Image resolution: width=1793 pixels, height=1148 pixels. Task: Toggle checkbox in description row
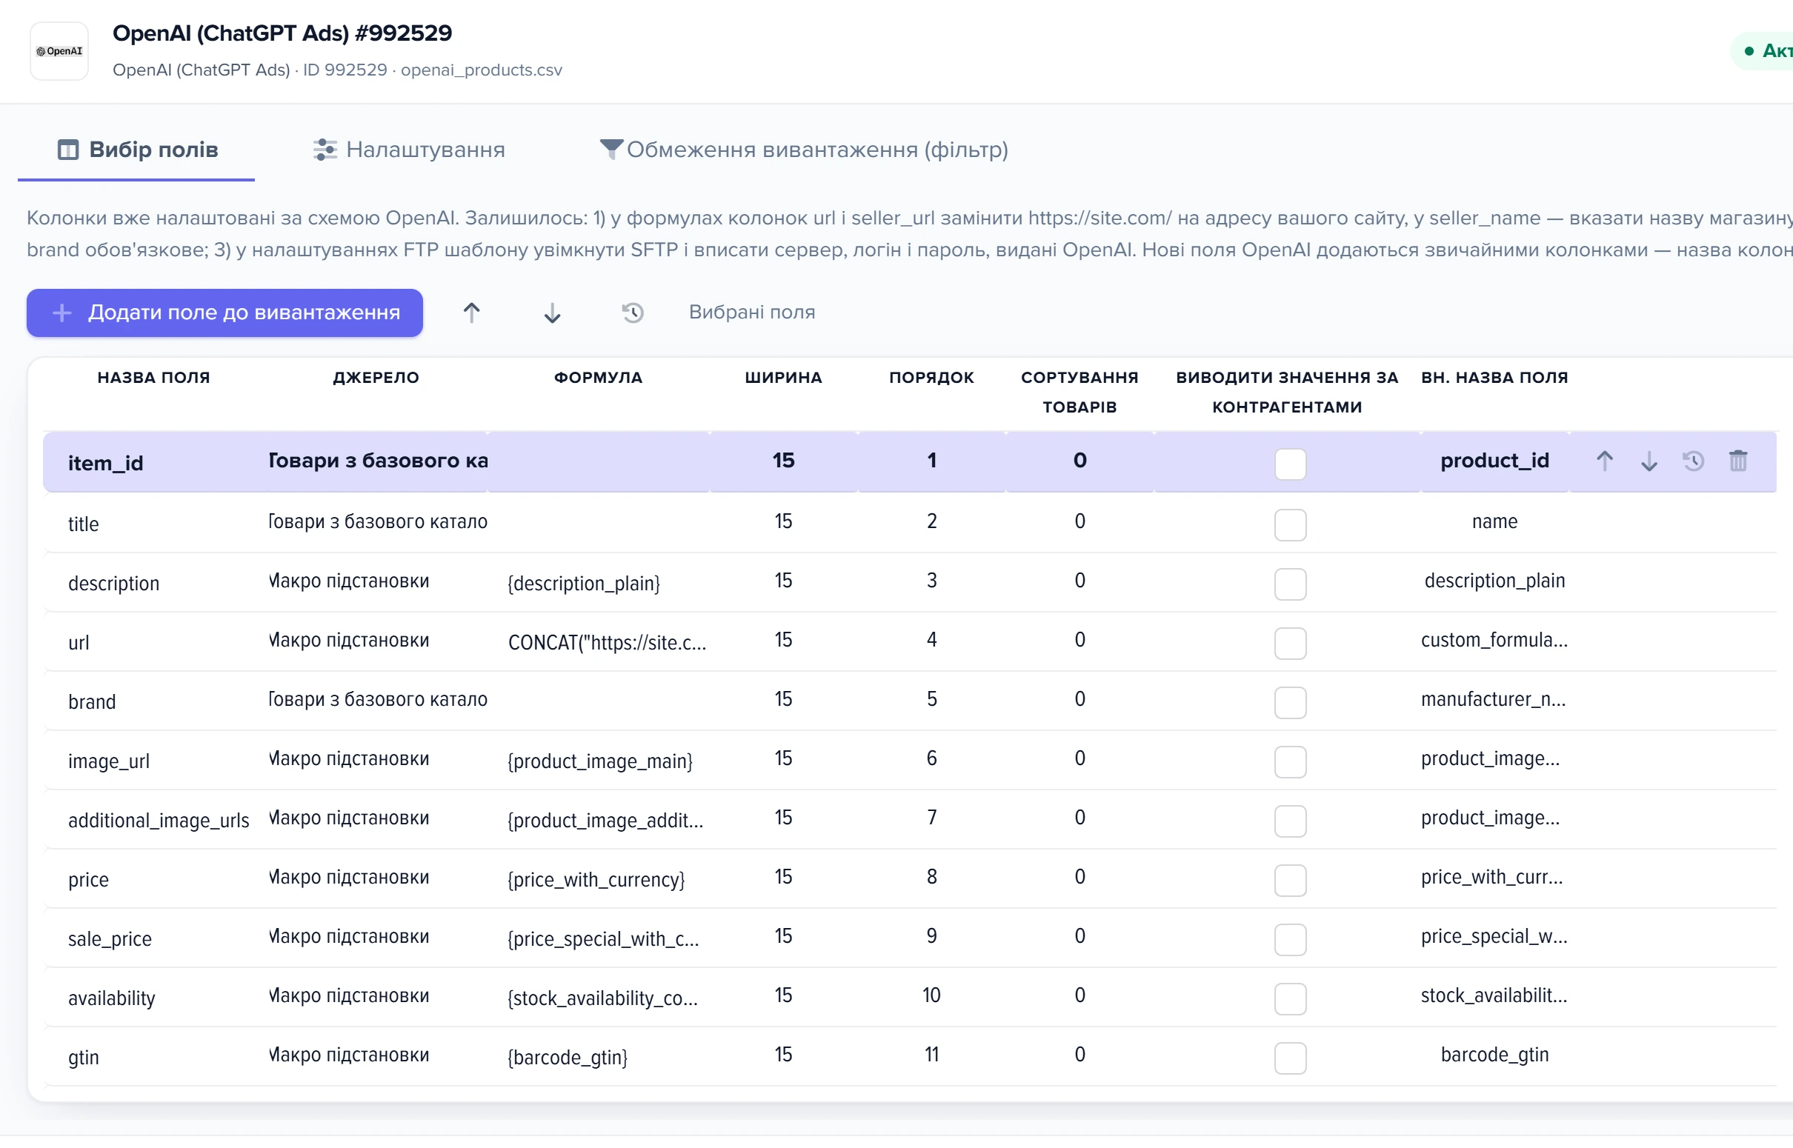click(x=1290, y=584)
